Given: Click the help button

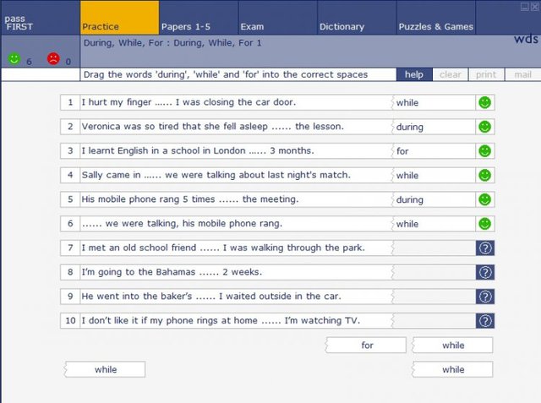Looking at the screenshot, I should pyautogui.click(x=414, y=74).
